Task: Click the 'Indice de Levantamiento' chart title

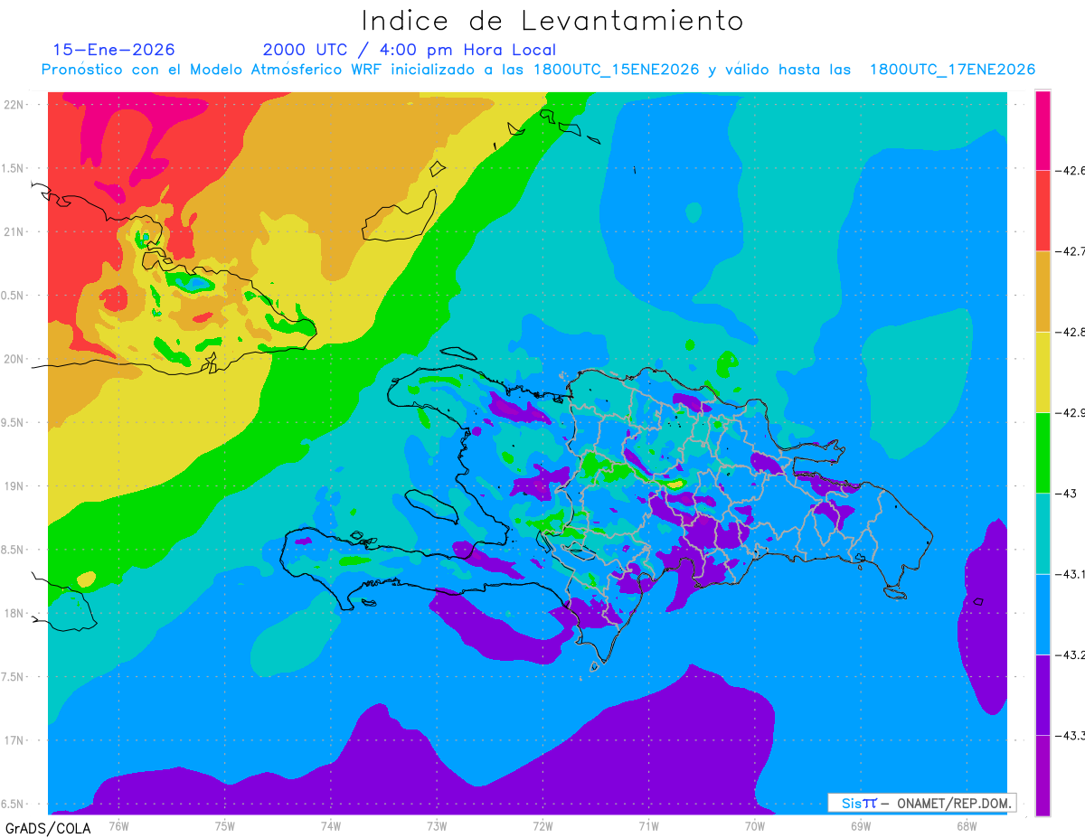Action: [552, 20]
